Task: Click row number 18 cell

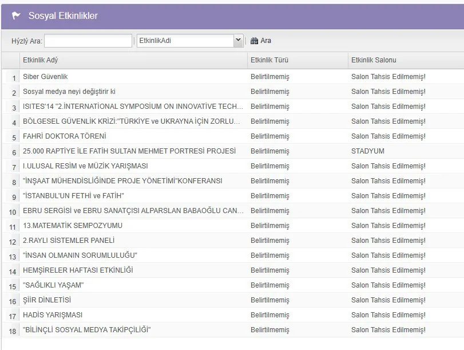Action: [x=13, y=331]
